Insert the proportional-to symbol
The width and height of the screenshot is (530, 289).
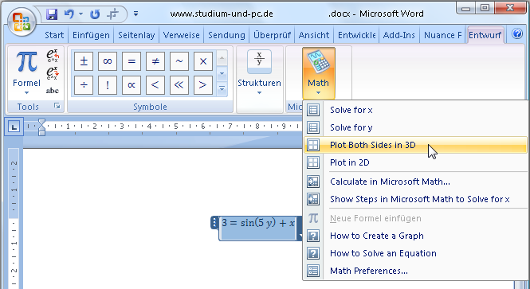(132, 85)
